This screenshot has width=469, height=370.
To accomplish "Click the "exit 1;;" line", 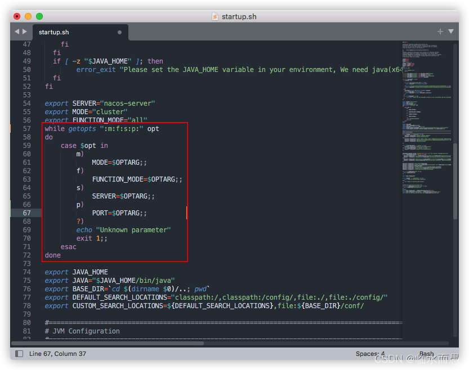I will click(92, 238).
